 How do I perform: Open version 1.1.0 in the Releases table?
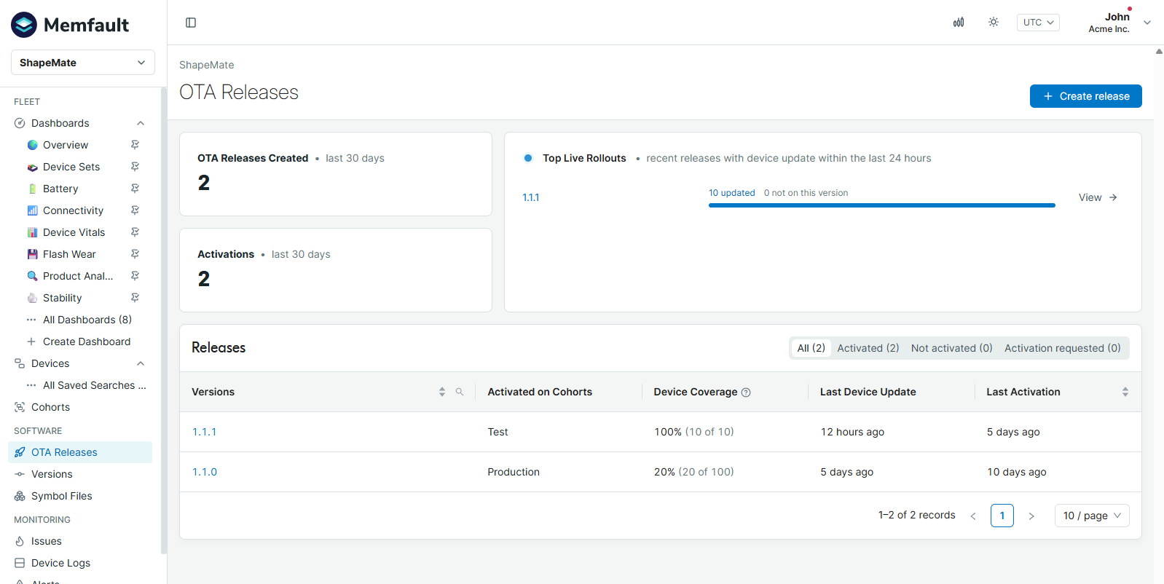(x=205, y=472)
